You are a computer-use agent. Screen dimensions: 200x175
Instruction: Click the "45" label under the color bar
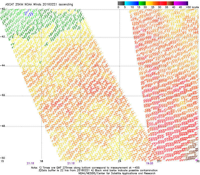180,7
